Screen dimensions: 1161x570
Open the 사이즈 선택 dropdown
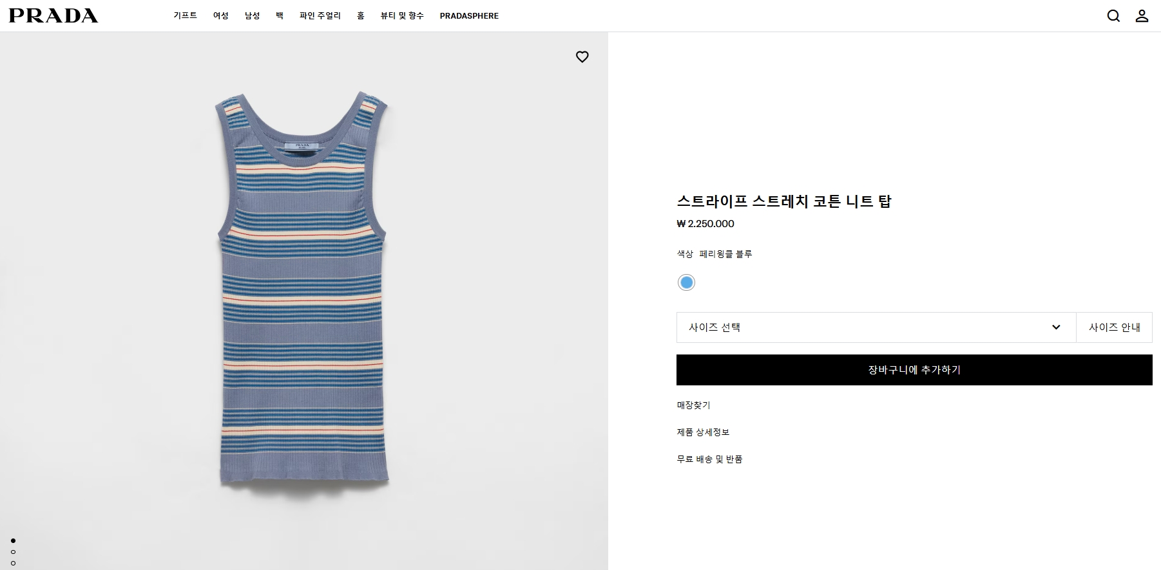click(876, 327)
